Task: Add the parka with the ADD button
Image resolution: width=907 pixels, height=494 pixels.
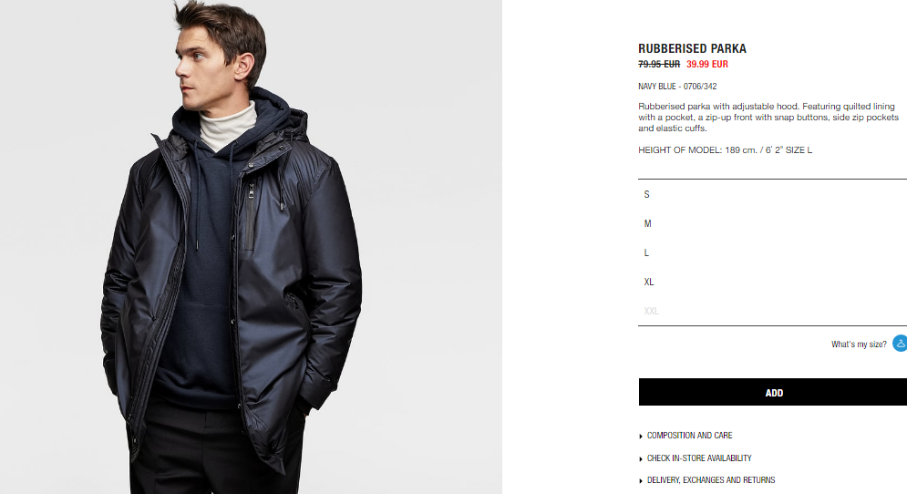Action: [773, 392]
